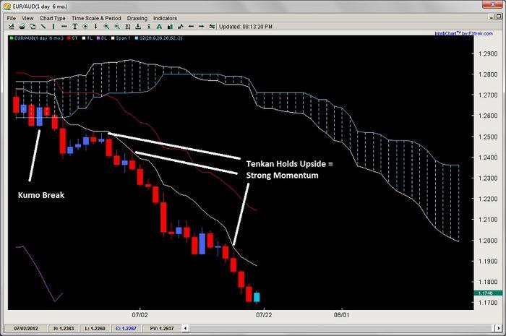Open the IntelliChart by FXtrek.com link

point(463,33)
